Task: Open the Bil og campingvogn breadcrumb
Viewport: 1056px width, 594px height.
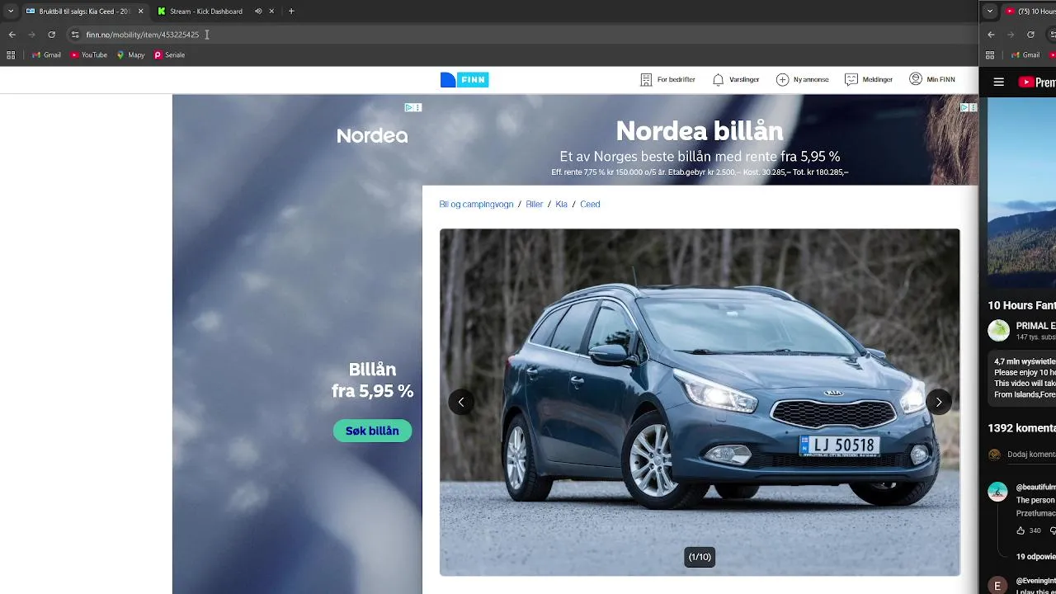Action: tap(476, 204)
